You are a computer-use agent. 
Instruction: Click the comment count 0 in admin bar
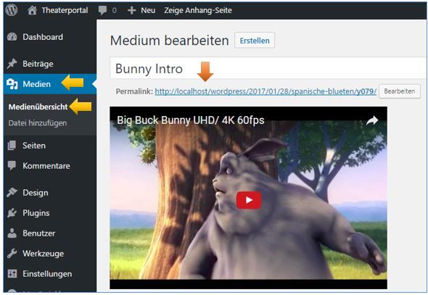(x=114, y=10)
